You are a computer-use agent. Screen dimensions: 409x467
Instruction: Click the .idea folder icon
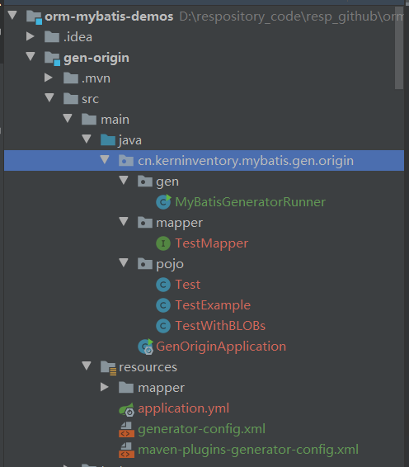(x=52, y=36)
